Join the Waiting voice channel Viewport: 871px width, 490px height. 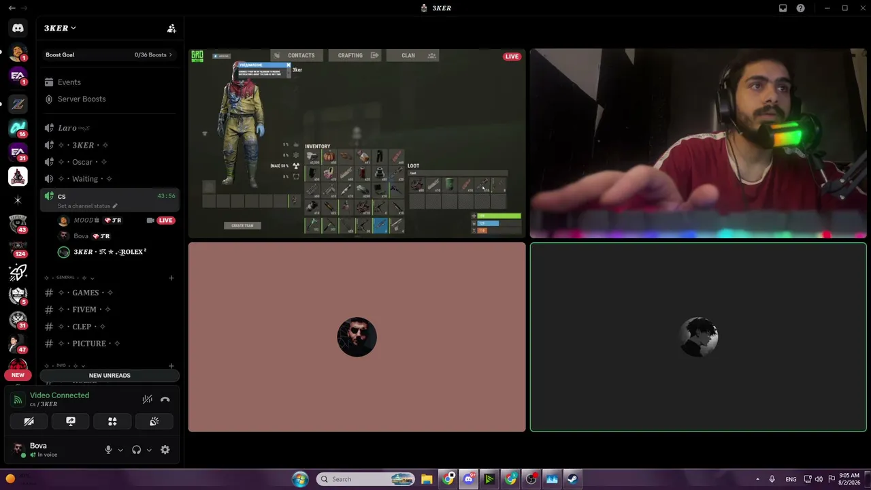[110, 179]
